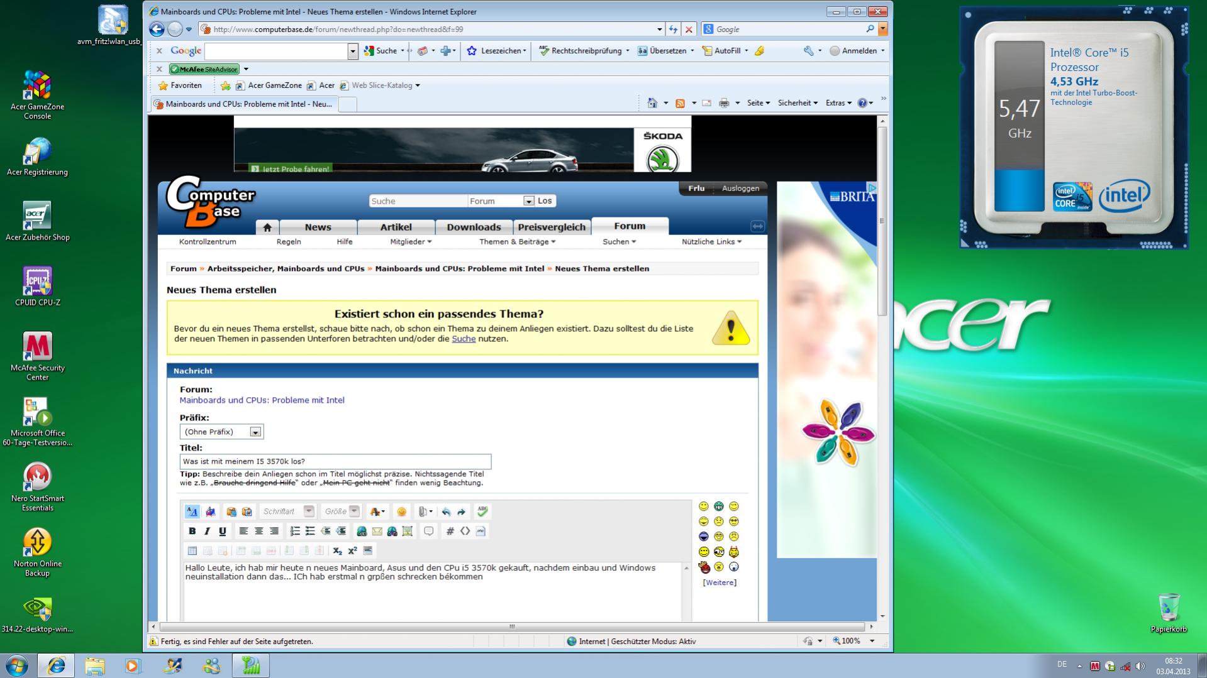Toggle underline formatting in the post editor
The width and height of the screenshot is (1207, 678).
coord(222,531)
